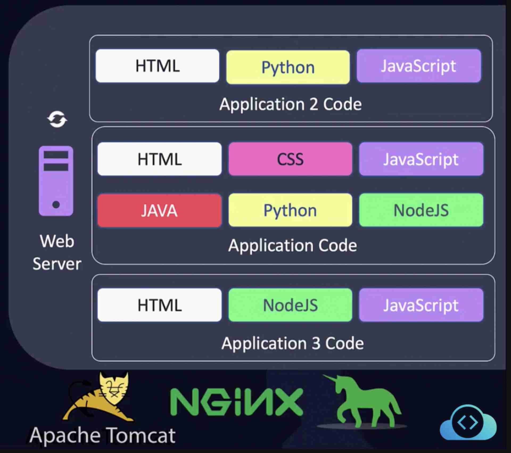Screen dimensions: 511x453
Task: Click NodeJS block in Application 3 Code
Action: pyautogui.click(x=290, y=305)
